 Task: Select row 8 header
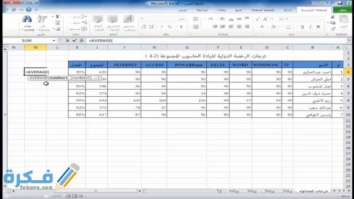(x=348, y=101)
